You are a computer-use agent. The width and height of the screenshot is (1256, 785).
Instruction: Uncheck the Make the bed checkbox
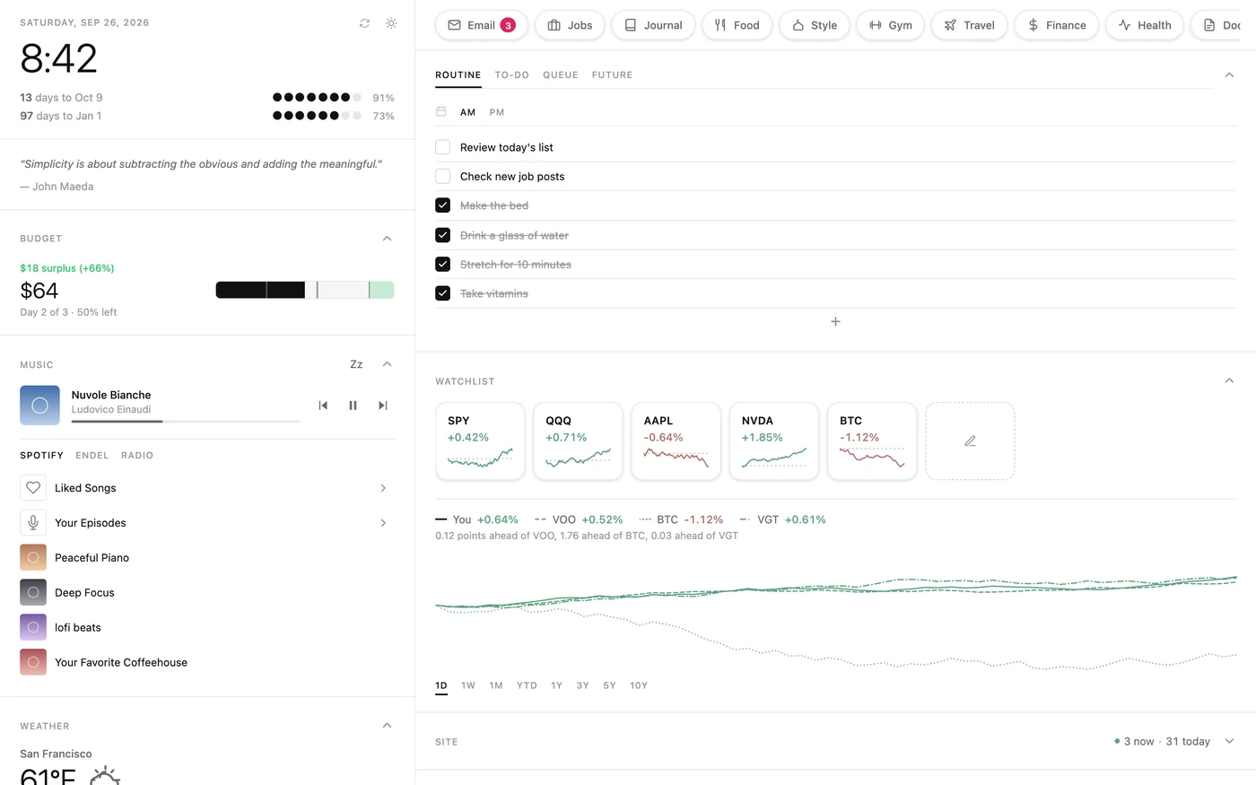pos(442,205)
